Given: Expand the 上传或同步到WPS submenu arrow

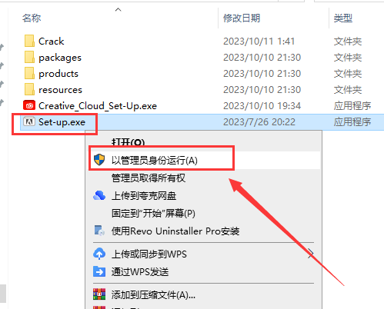Looking at the screenshot, I should click(x=310, y=254).
